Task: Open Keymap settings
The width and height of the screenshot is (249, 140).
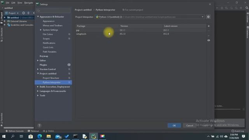Action: pos(44,56)
